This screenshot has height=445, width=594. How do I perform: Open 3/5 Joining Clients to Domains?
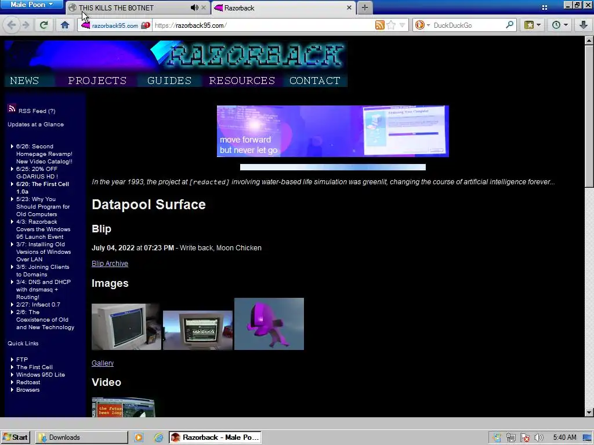pyautogui.click(x=42, y=271)
